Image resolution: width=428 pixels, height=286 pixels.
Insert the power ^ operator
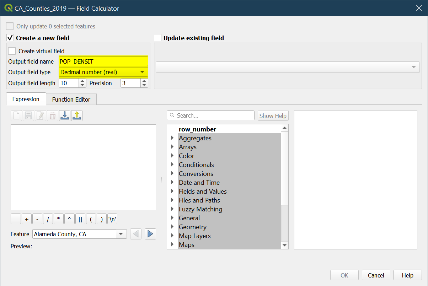pos(69,219)
